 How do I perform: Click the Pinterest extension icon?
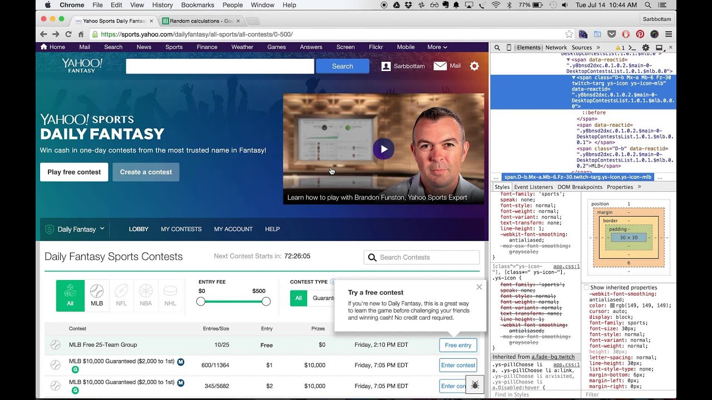click(640, 34)
